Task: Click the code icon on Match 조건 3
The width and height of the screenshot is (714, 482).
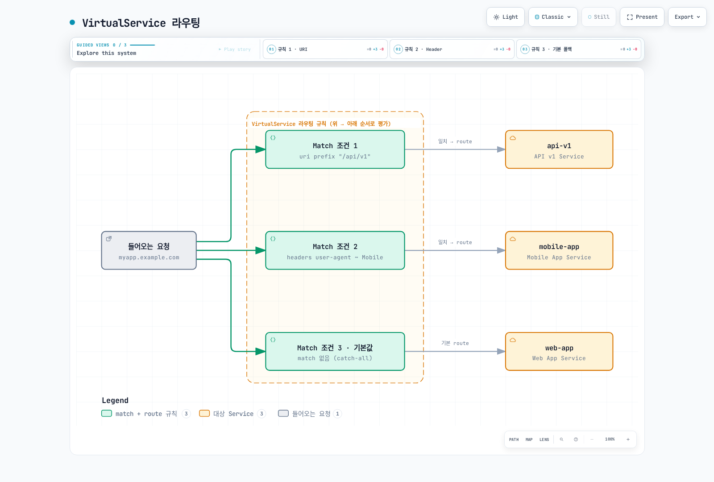Action: tap(273, 340)
